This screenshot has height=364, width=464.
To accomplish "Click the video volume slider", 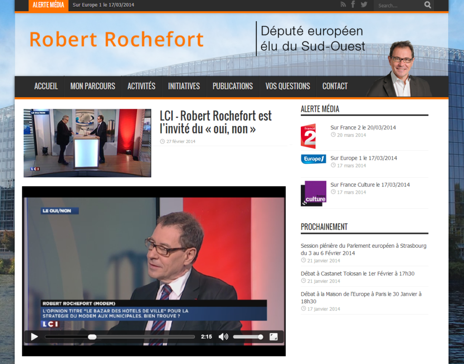I will point(248,337).
